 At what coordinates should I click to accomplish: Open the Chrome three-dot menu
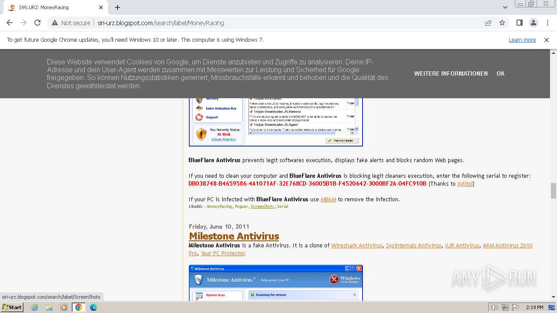tap(547, 23)
